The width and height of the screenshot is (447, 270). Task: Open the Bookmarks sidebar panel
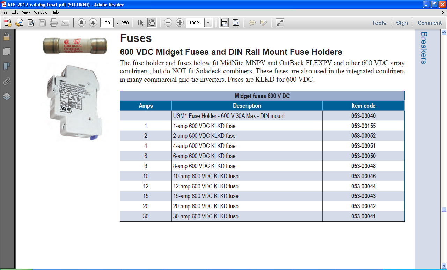pos(6,67)
